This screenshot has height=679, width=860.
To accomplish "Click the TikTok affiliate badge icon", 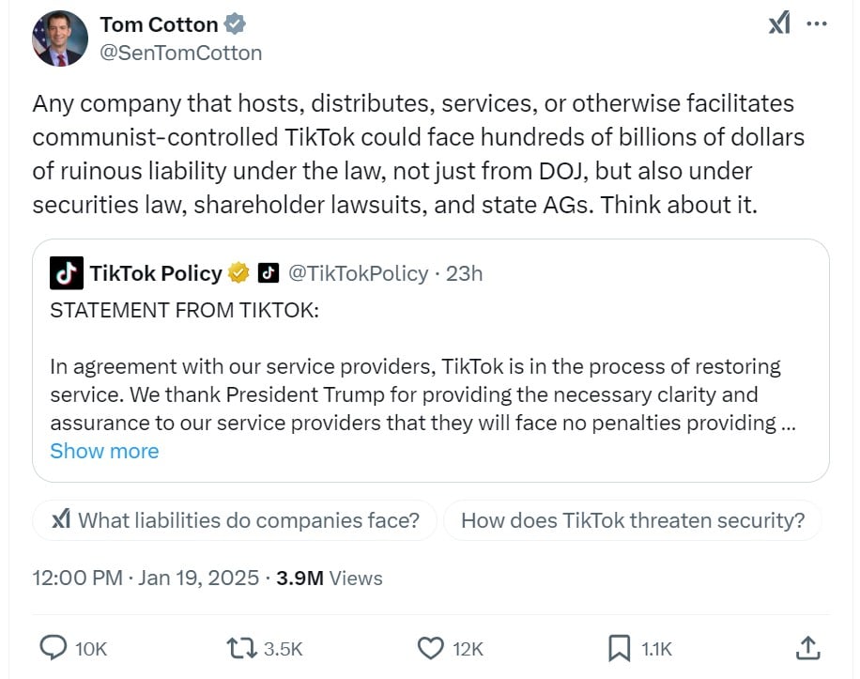I will coord(269,273).
